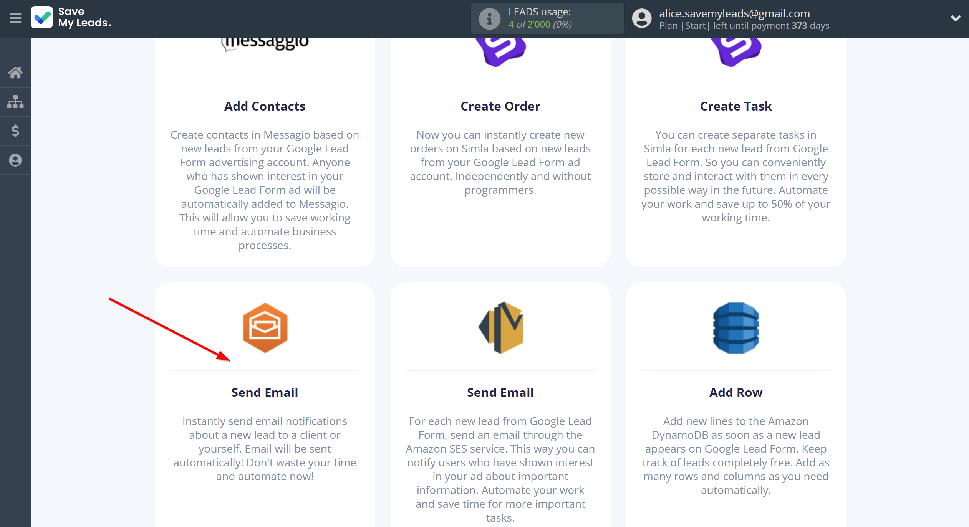Click the user avatar icon in the header
Screen dimensions: 969x527
point(642,18)
